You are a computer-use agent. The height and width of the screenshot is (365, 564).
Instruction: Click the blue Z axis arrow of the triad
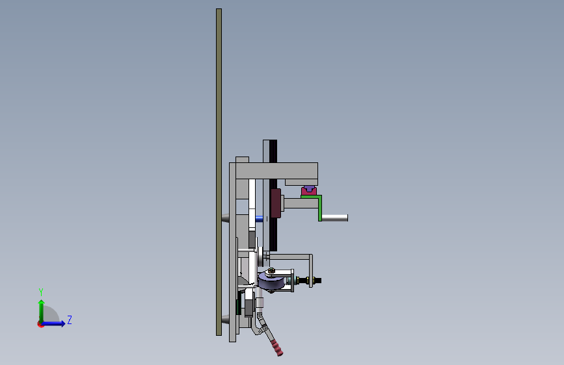pyautogui.click(x=54, y=323)
